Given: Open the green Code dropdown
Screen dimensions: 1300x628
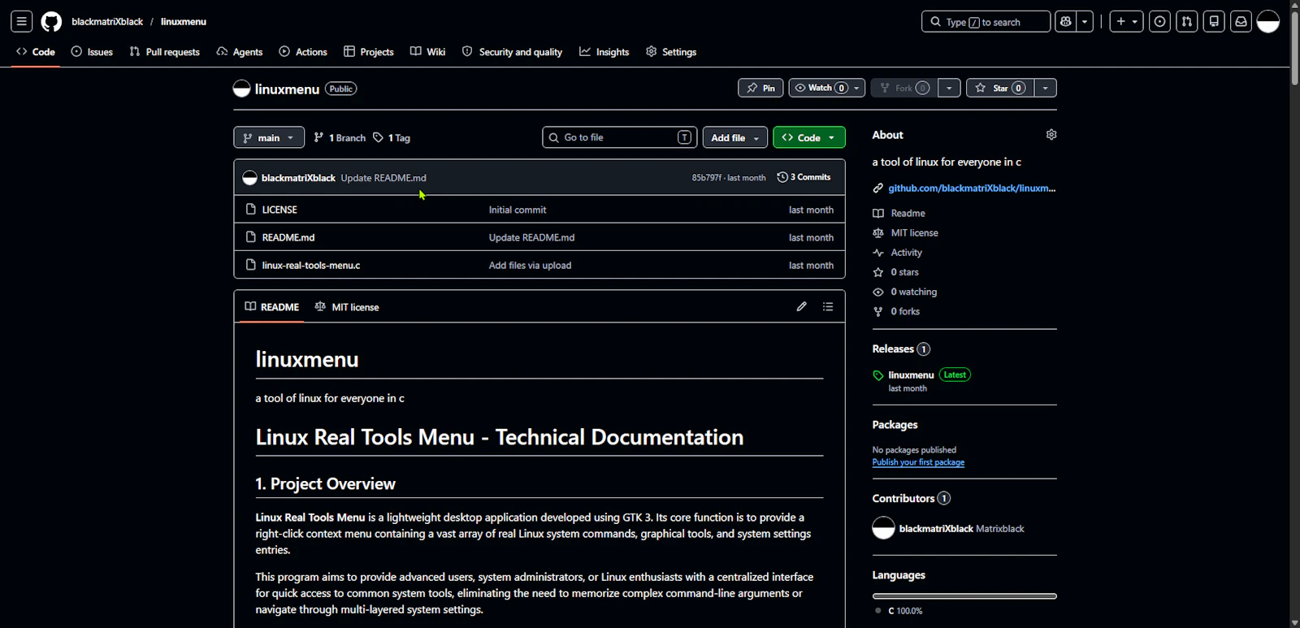Looking at the screenshot, I should [809, 137].
